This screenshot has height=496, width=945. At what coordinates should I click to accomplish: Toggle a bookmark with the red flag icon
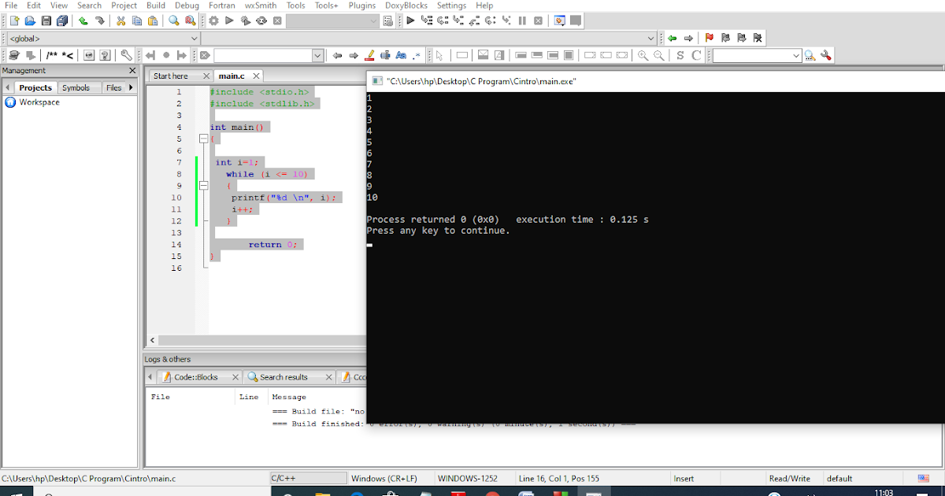coord(710,37)
